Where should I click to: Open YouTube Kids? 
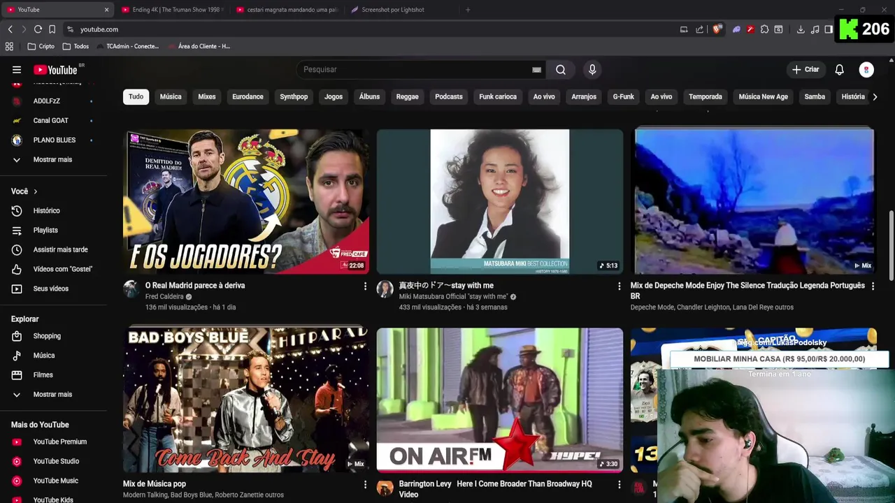(53, 500)
